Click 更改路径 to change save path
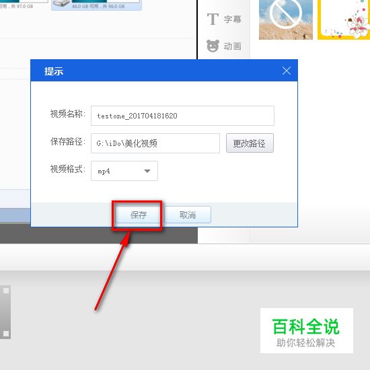The width and height of the screenshot is (370, 370). point(250,143)
